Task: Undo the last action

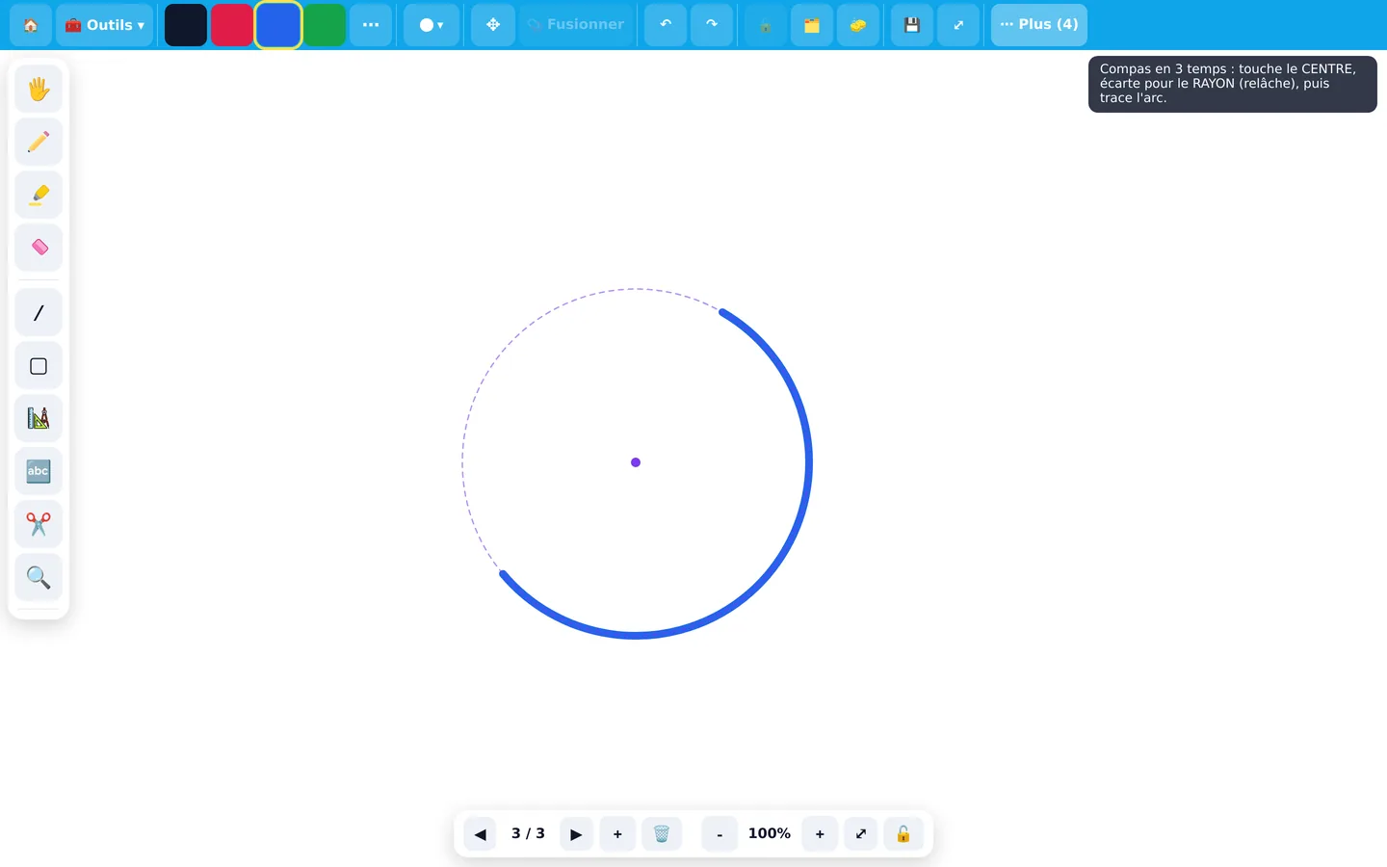Action: point(666,25)
